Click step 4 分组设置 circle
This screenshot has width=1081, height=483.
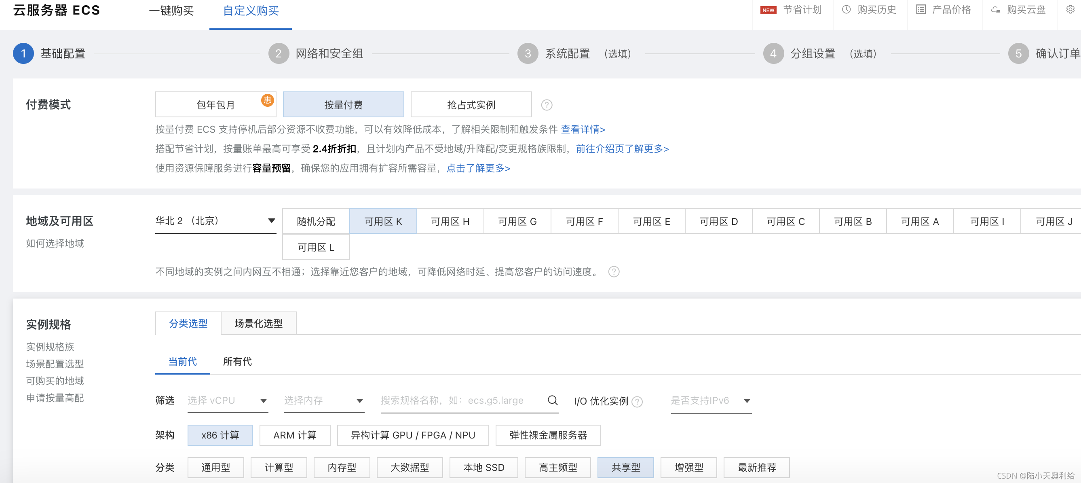point(773,53)
